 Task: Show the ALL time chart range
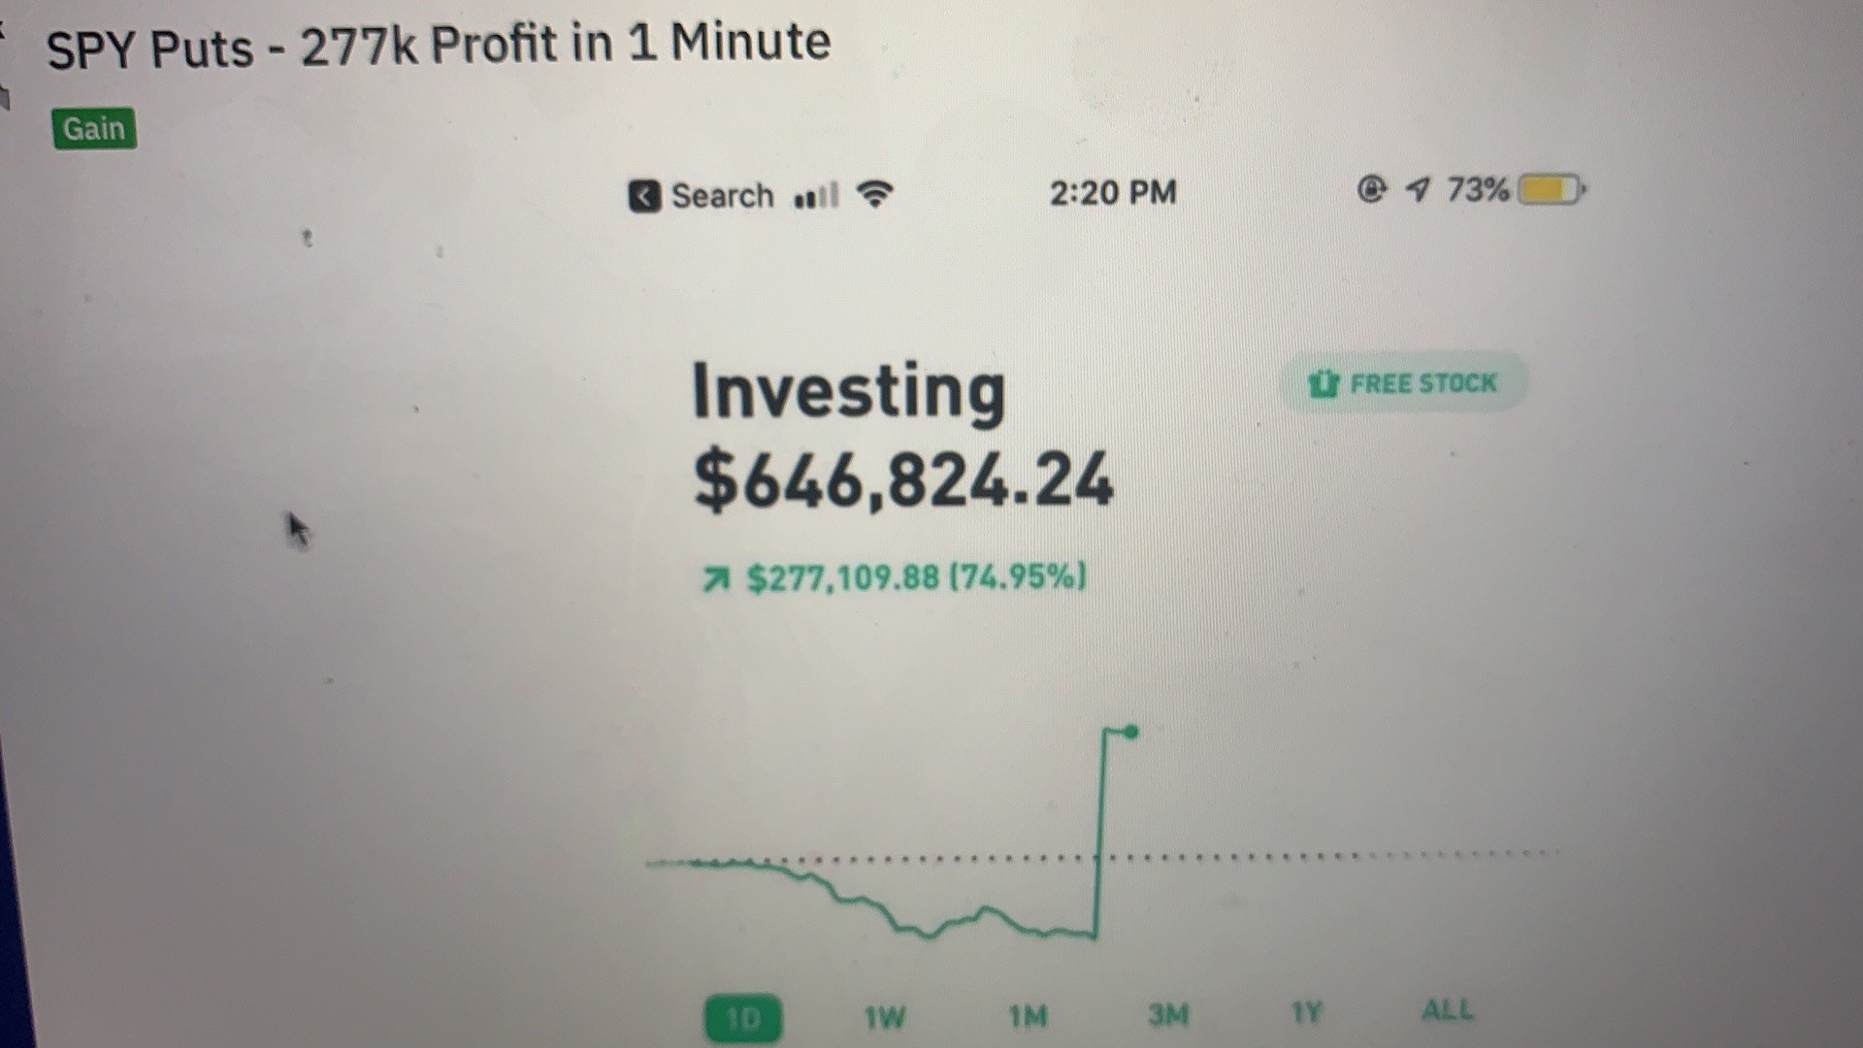click(1447, 1010)
